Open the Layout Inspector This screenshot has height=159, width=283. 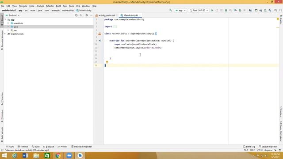[268, 147]
